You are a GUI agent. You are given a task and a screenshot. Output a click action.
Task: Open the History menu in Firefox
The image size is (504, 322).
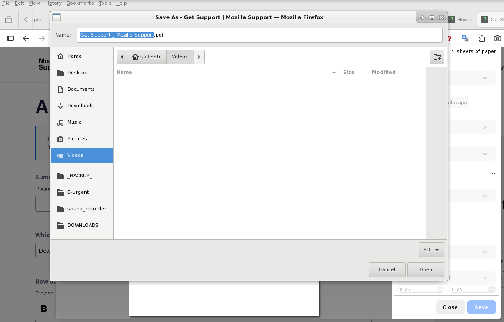[53, 3]
